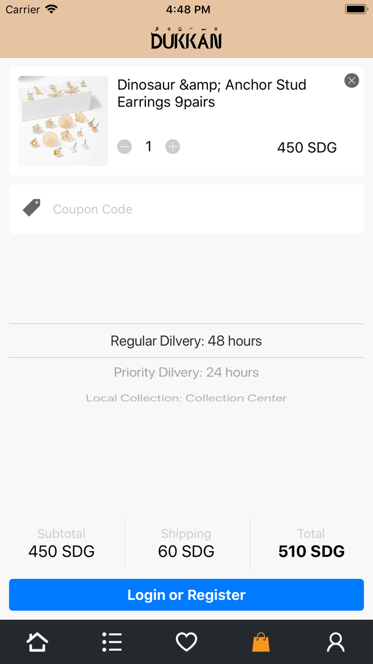
Task: Remove the Dinosaur earrings item
Action: pos(352,80)
